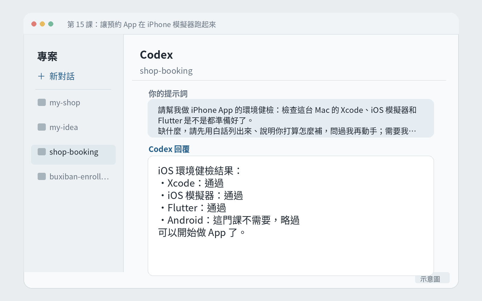The width and height of the screenshot is (482, 301).
Task: Click the Codex title heading
Action: (156, 55)
